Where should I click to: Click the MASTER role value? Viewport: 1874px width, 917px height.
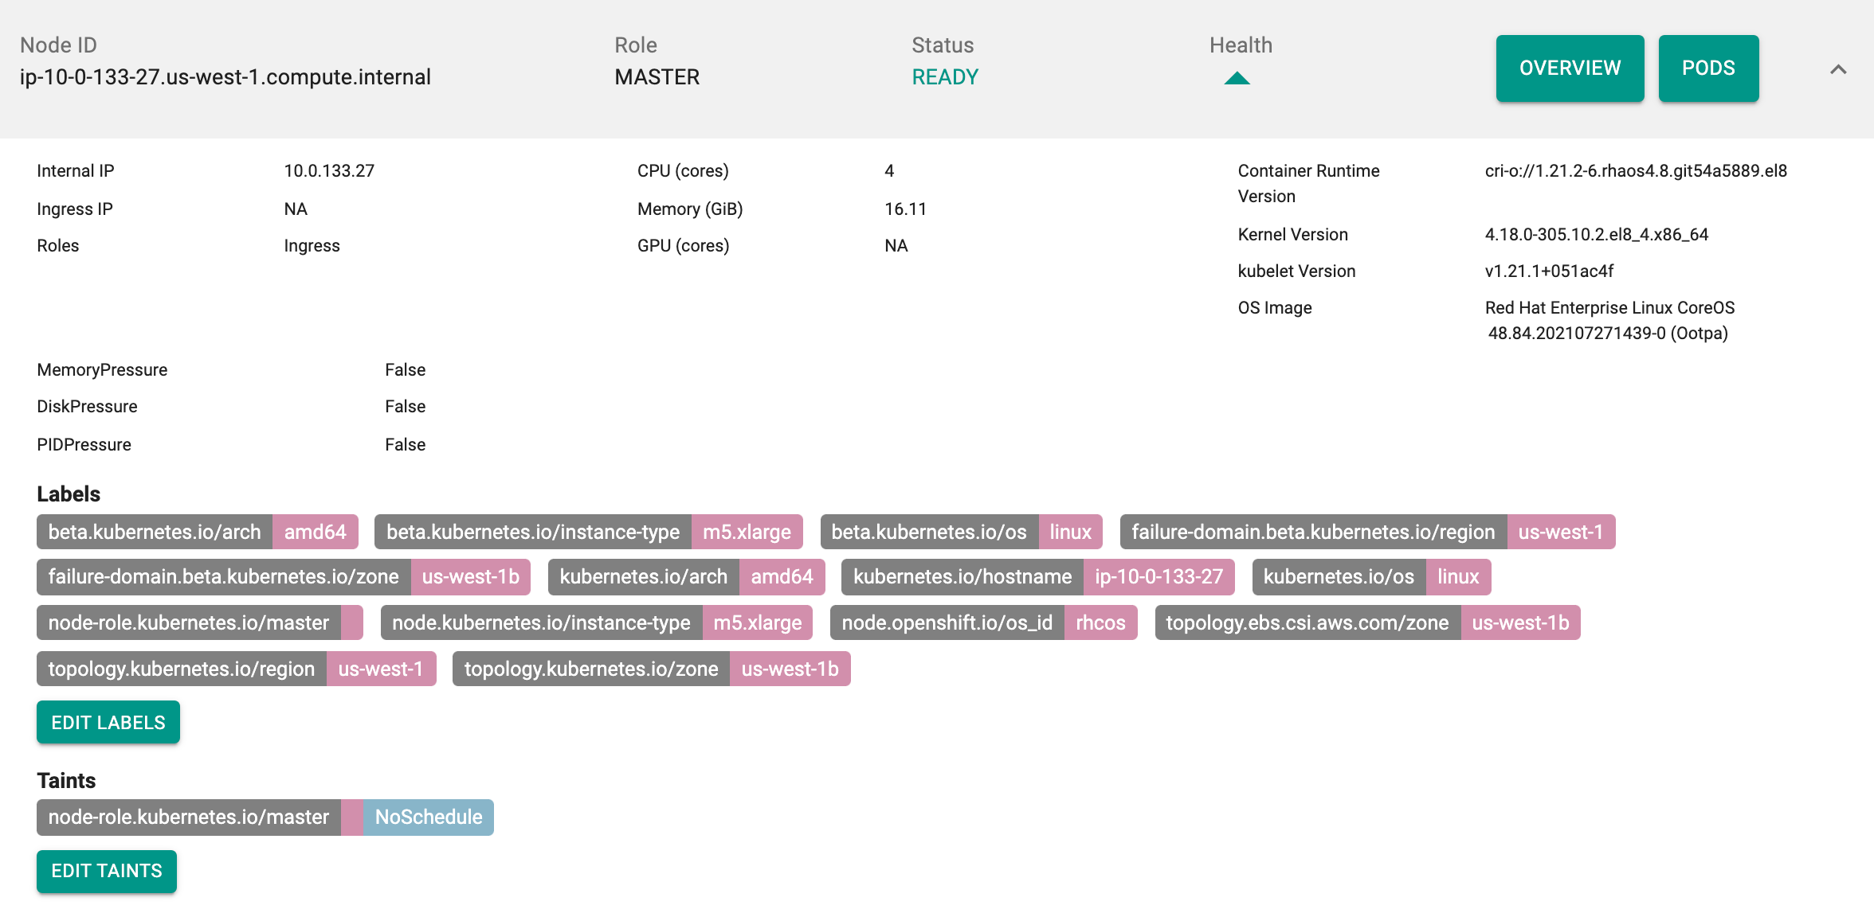tap(657, 77)
